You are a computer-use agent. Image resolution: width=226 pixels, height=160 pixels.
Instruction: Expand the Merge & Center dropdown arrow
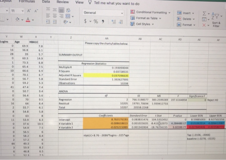click(73, 16)
